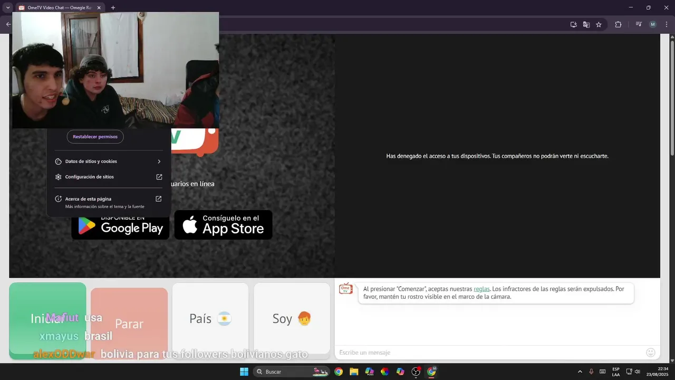Click the green Iniciar button
This screenshot has height=380, width=675.
[47, 321]
